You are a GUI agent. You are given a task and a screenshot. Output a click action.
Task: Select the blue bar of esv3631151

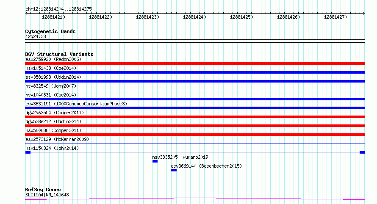(195, 108)
